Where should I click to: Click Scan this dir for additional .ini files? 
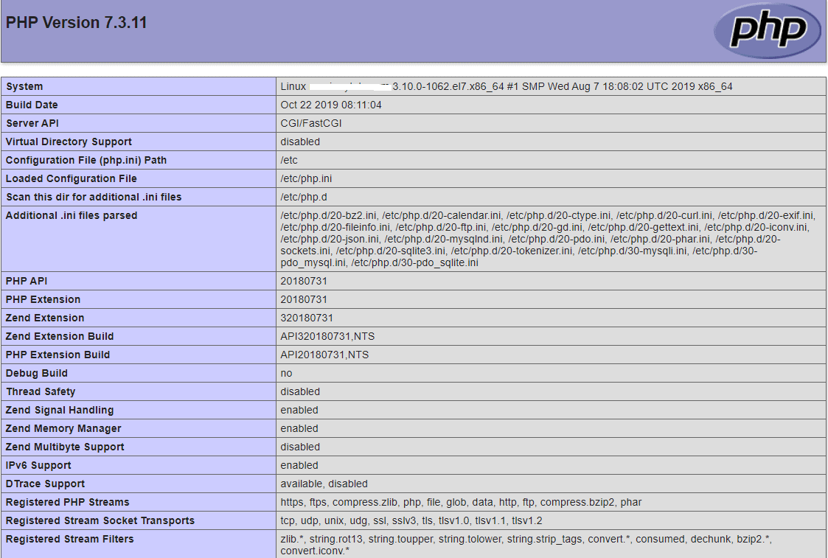pyautogui.click(x=94, y=198)
